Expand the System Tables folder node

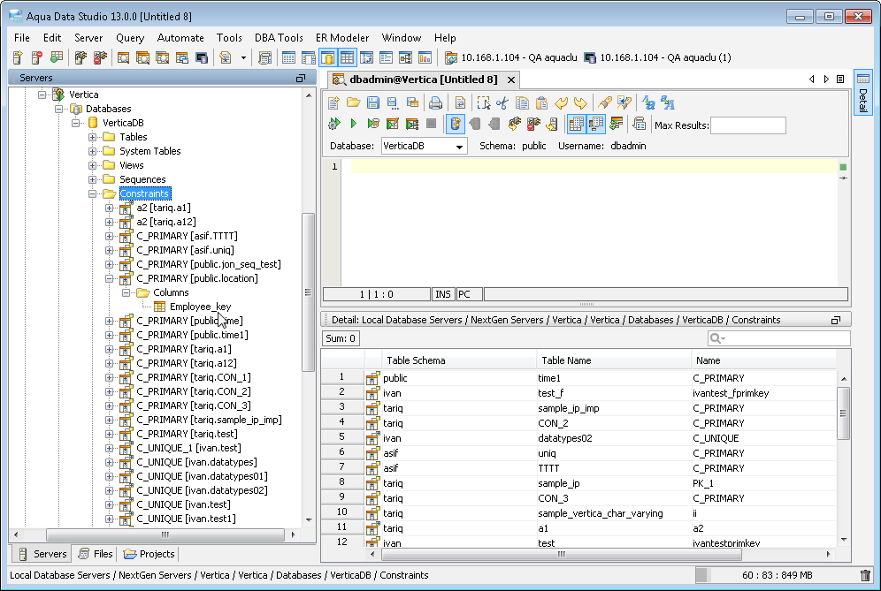click(92, 151)
